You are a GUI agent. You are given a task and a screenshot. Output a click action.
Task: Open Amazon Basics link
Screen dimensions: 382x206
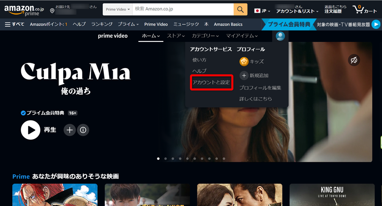coord(228,24)
